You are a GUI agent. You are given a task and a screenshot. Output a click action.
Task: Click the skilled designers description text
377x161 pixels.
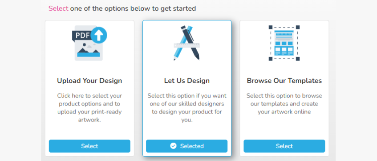point(187,108)
